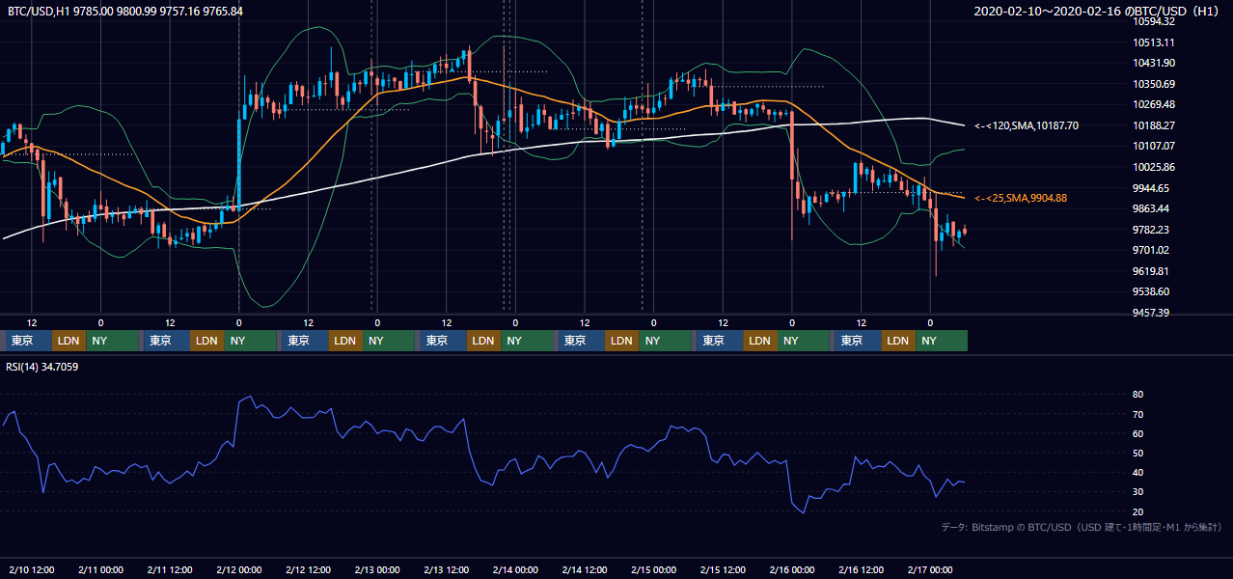The image size is (1233, 579).
Task: Click the 2/14 12:00 time axis label
Action: pyautogui.click(x=585, y=569)
